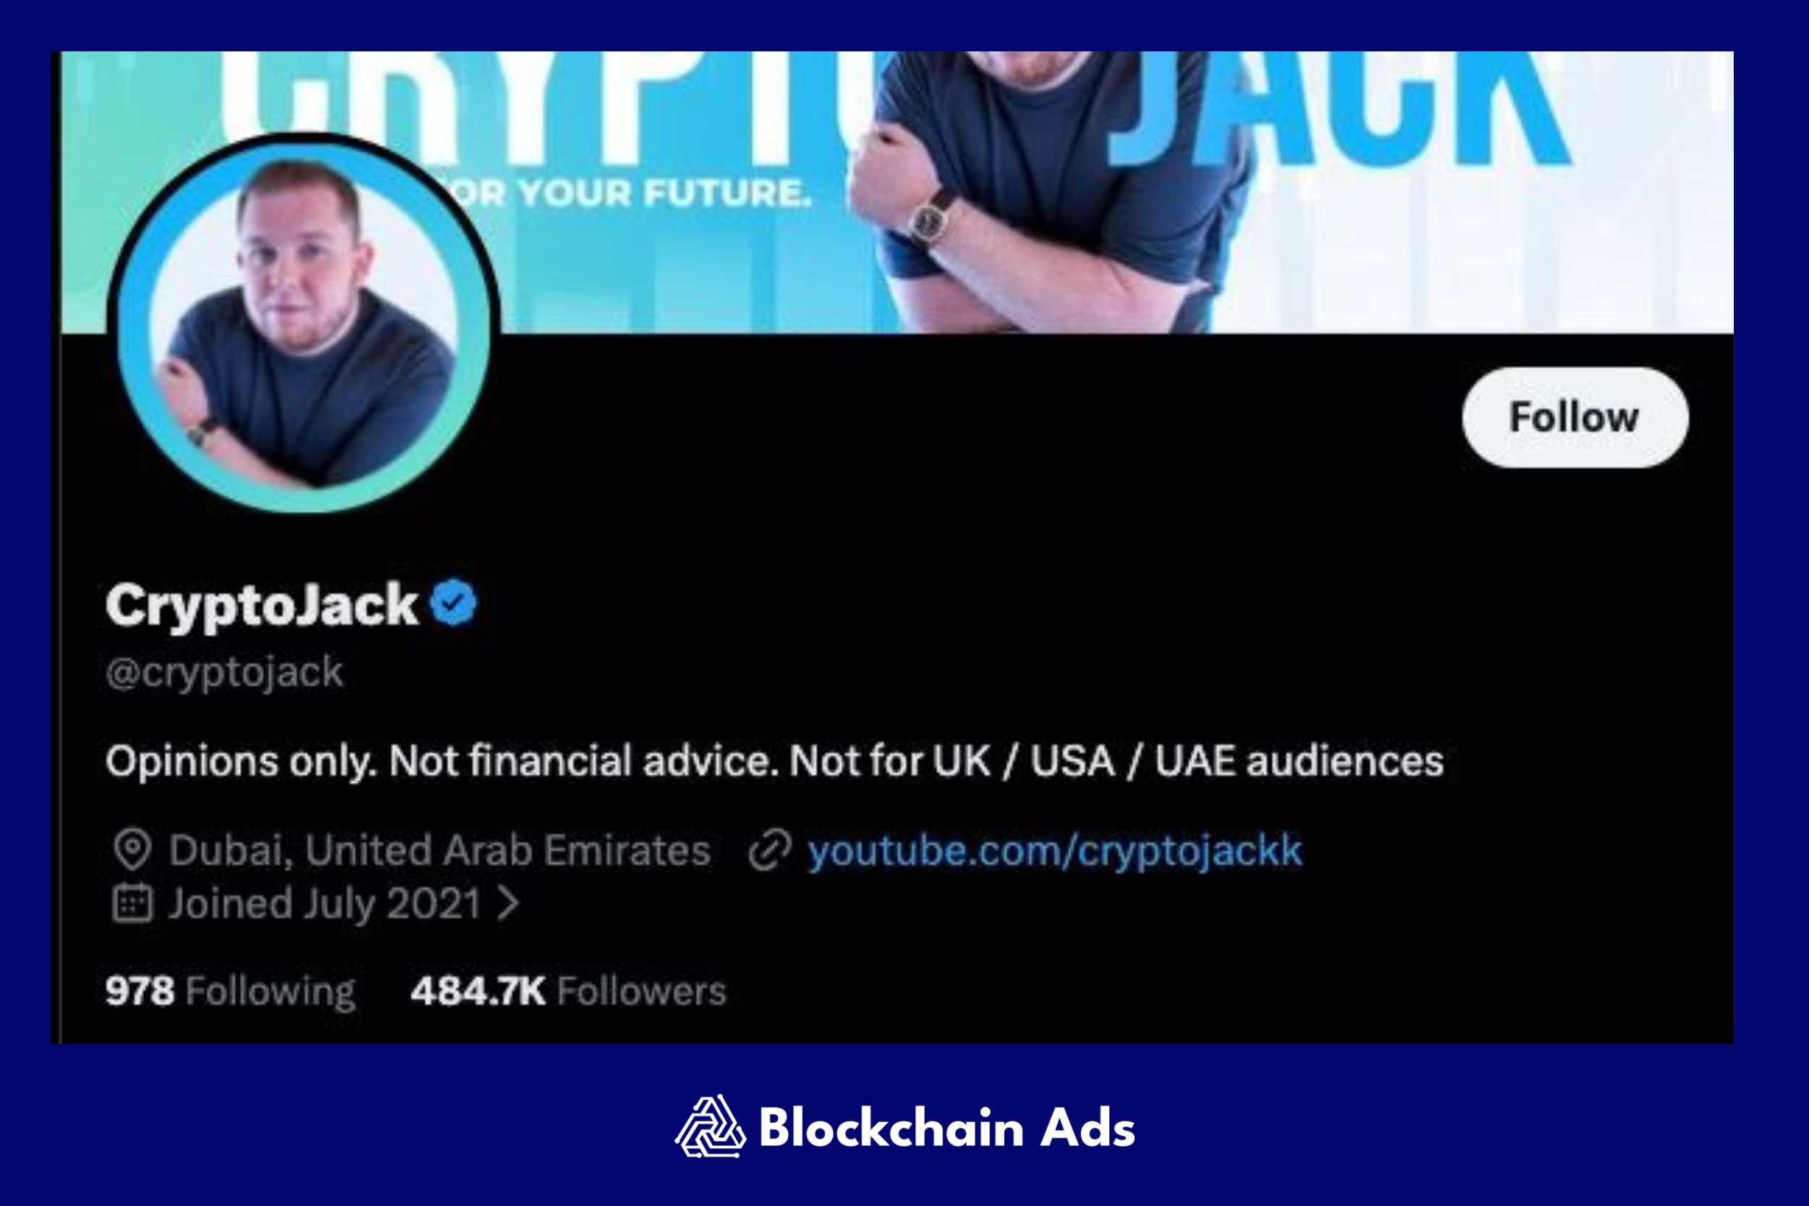The width and height of the screenshot is (1809, 1206).
Task: Open the 484.7K Followers list
Action: (569, 990)
